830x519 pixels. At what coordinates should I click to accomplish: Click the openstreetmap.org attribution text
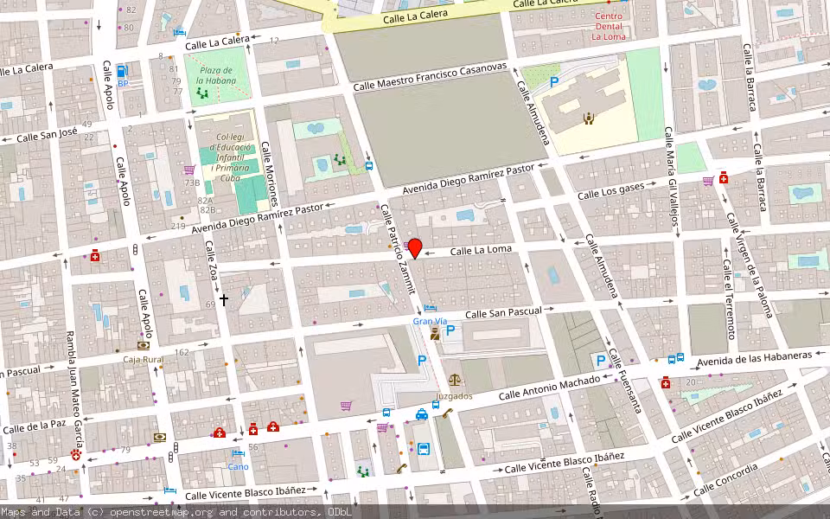175,512
